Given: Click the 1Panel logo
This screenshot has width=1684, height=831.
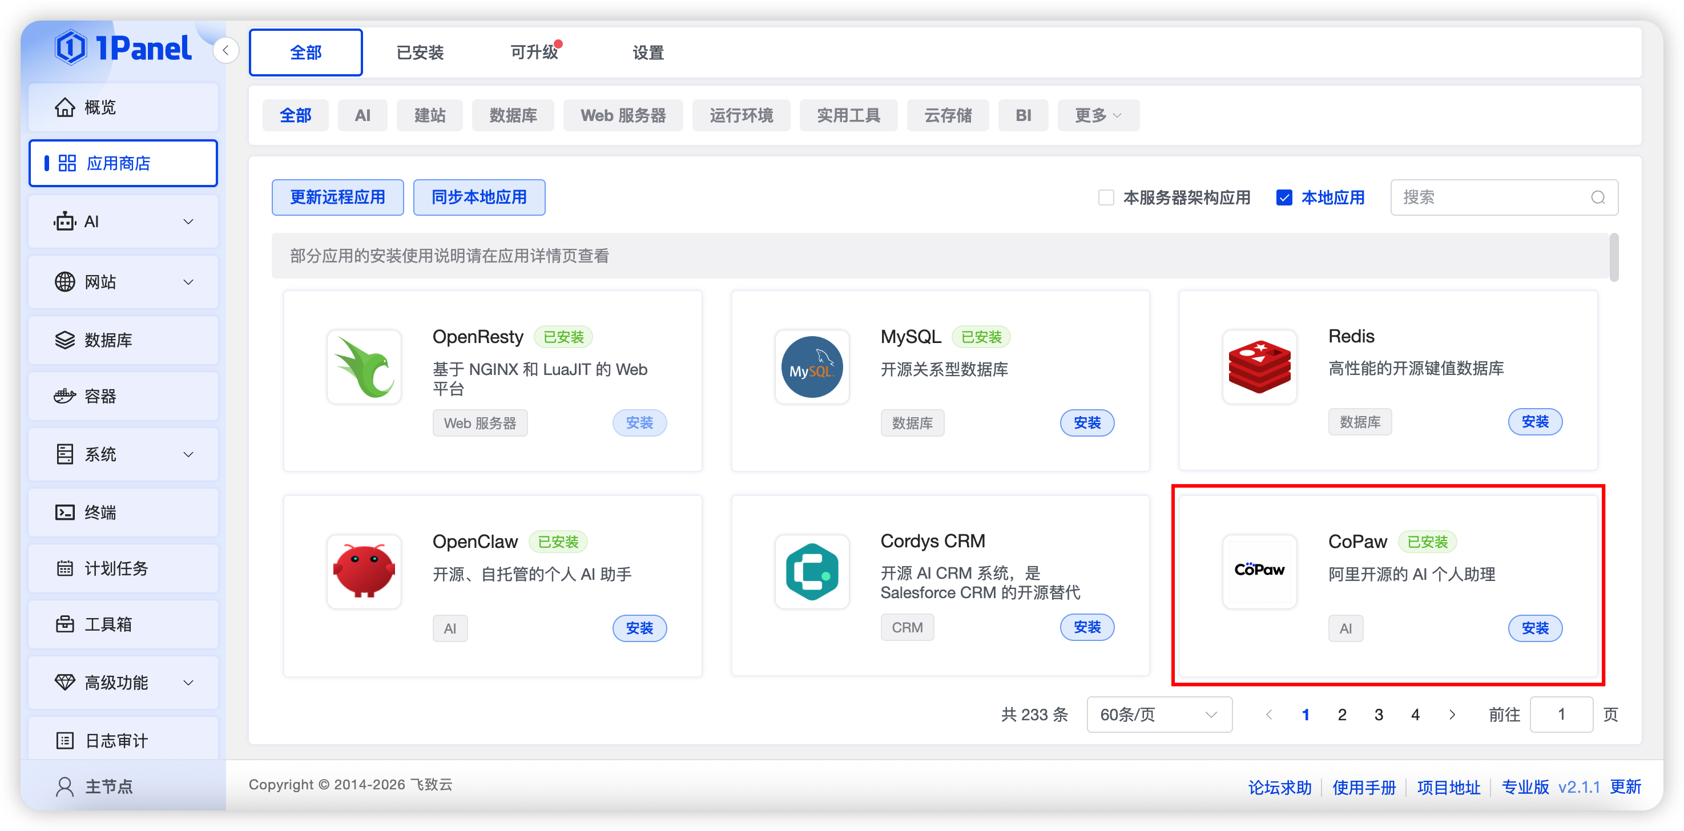Looking at the screenshot, I should (x=124, y=47).
